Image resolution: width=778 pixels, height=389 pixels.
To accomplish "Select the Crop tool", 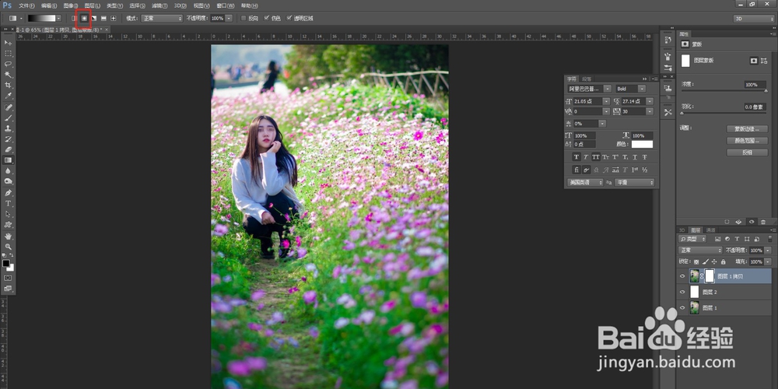I will click(x=8, y=86).
